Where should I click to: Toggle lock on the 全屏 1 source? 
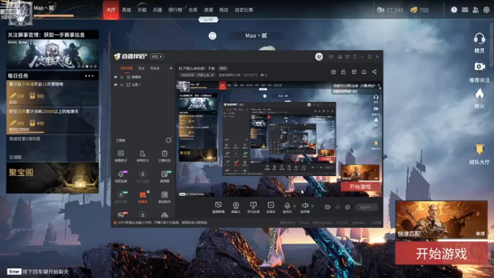point(122,85)
